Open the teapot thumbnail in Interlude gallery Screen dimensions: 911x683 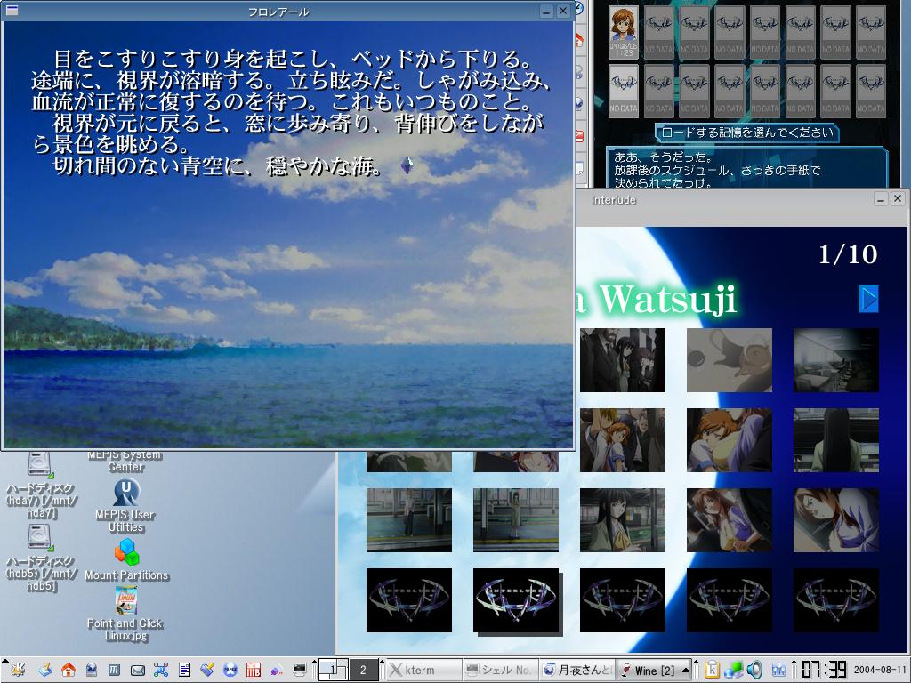(x=730, y=359)
